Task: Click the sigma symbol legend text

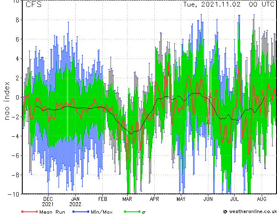Action: [144, 212]
